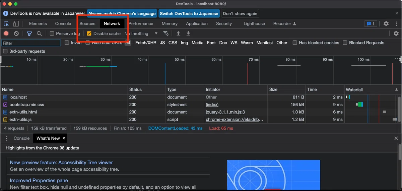Filter requests by Img type

184,43
